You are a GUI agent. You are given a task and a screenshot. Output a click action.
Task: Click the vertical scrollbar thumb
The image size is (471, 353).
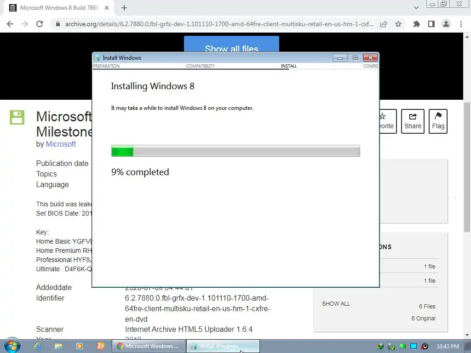pyautogui.click(x=467, y=167)
